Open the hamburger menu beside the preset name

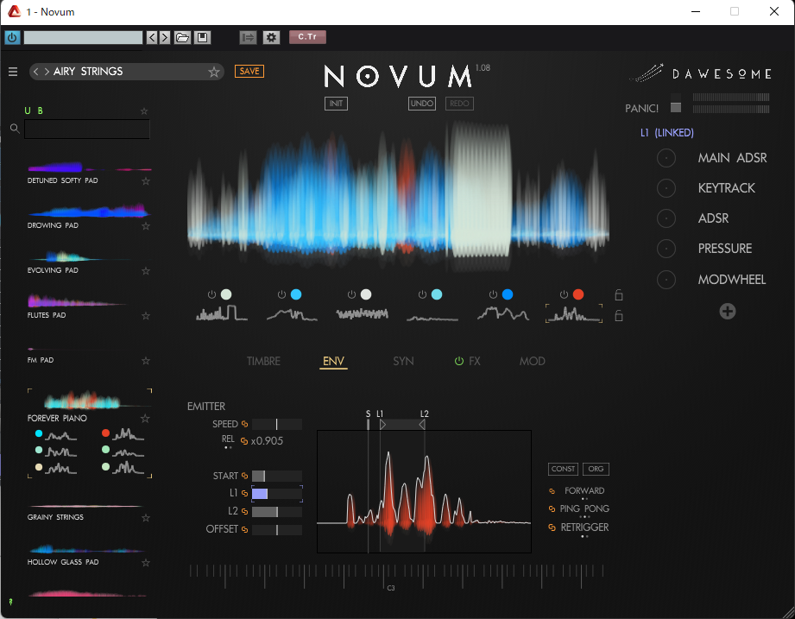pos(13,72)
